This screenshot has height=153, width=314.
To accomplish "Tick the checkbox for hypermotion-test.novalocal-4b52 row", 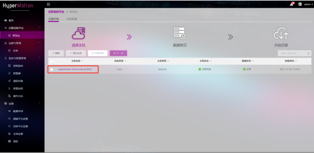I will (52, 70).
